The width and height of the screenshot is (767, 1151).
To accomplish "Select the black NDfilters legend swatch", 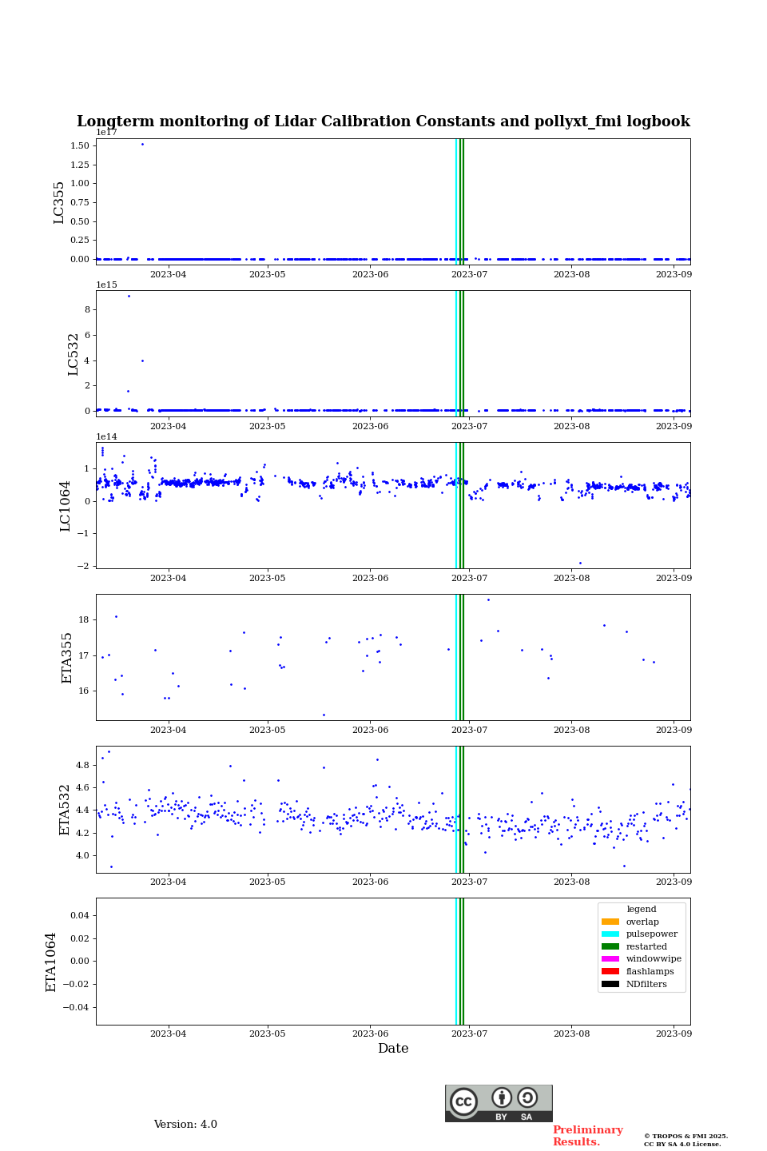I will click(610, 984).
